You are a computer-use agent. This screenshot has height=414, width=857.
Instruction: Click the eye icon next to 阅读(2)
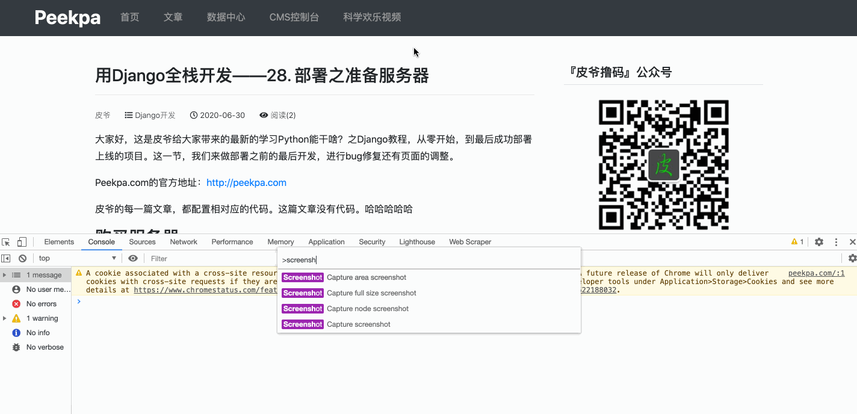coord(264,115)
